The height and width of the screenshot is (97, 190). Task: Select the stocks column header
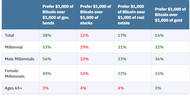click(96, 15)
